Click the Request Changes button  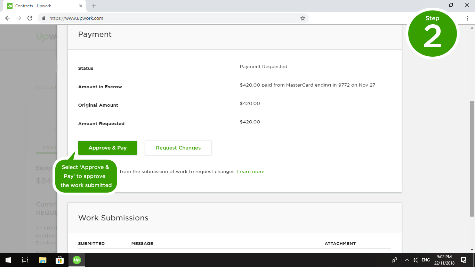pyautogui.click(x=178, y=148)
